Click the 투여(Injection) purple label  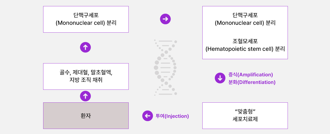coord(172,116)
